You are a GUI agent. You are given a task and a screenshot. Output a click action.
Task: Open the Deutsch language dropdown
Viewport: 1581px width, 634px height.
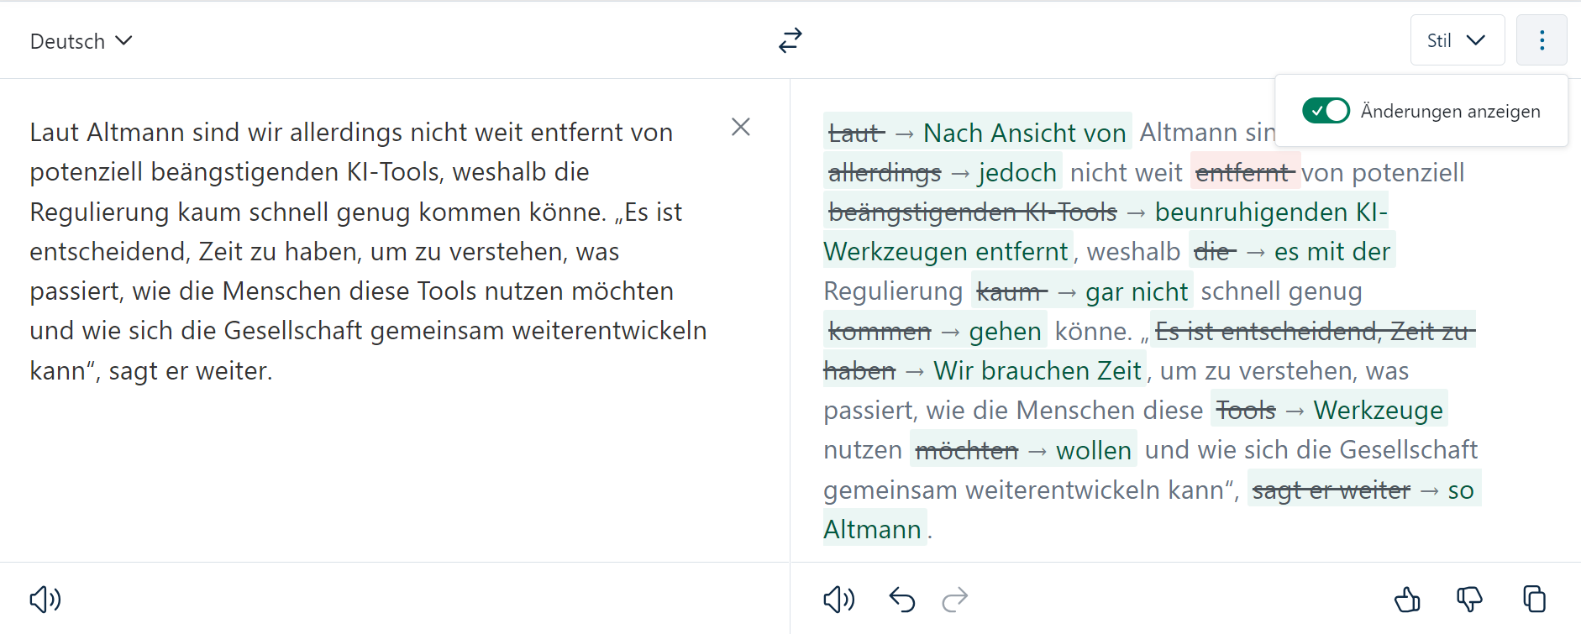coord(81,41)
